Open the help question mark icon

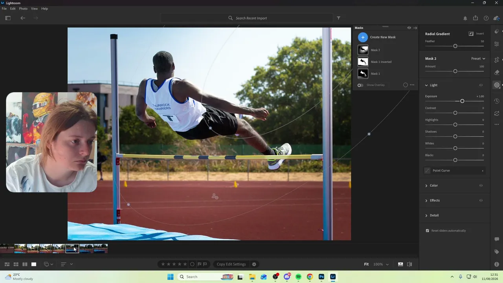(x=486, y=18)
